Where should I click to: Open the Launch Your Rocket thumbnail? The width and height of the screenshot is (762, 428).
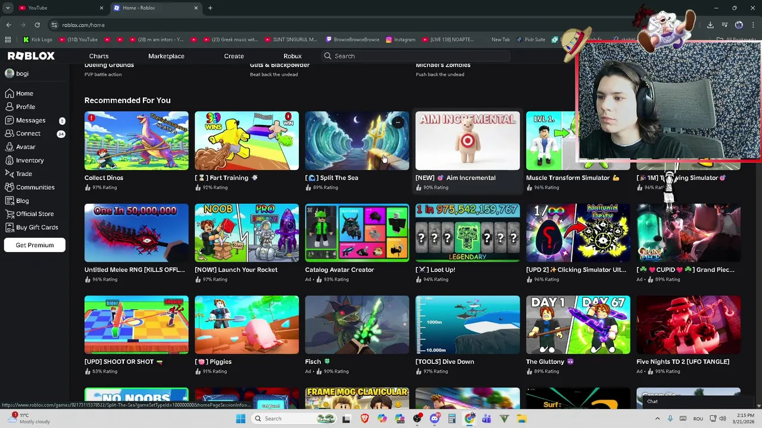(x=246, y=233)
